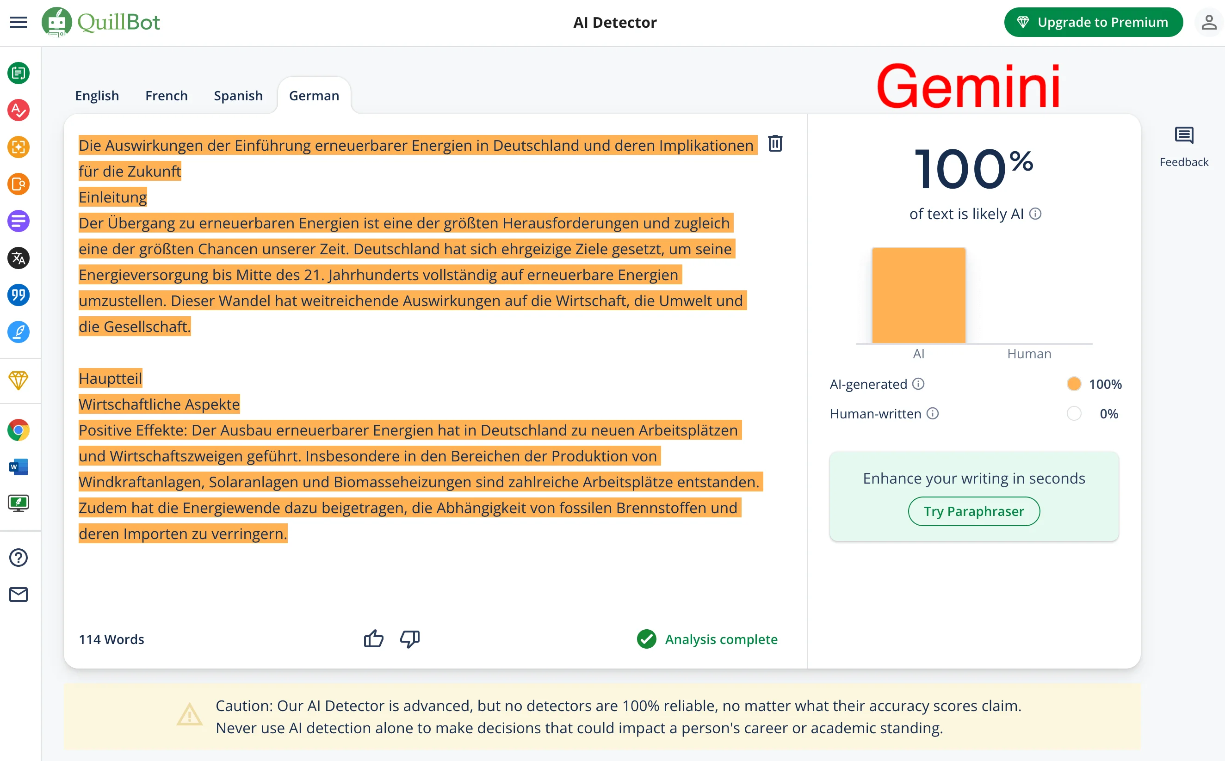This screenshot has height=761, width=1225.
Task: Click the 'Wirtschaftliche Aspekte' line
Action: 159,404
